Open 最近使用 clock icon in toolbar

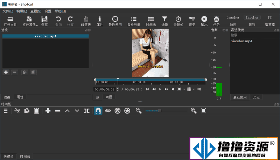click(x=115, y=21)
